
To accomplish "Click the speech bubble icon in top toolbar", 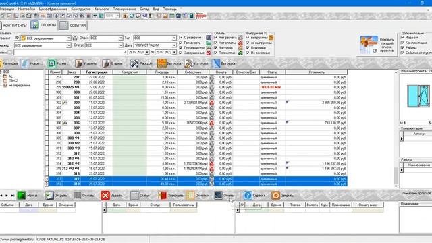I will 138,16.
